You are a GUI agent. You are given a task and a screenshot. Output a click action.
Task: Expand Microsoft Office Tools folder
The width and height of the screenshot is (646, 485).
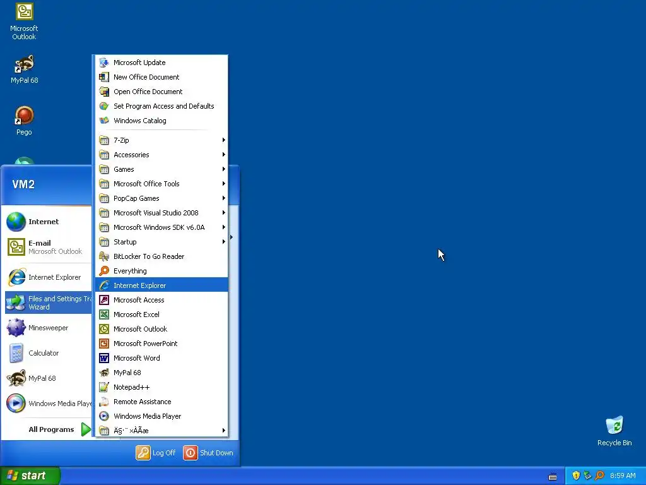point(161,184)
